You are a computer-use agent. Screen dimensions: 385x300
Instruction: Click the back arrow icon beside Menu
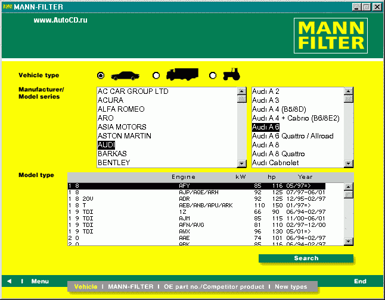(x=10, y=281)
